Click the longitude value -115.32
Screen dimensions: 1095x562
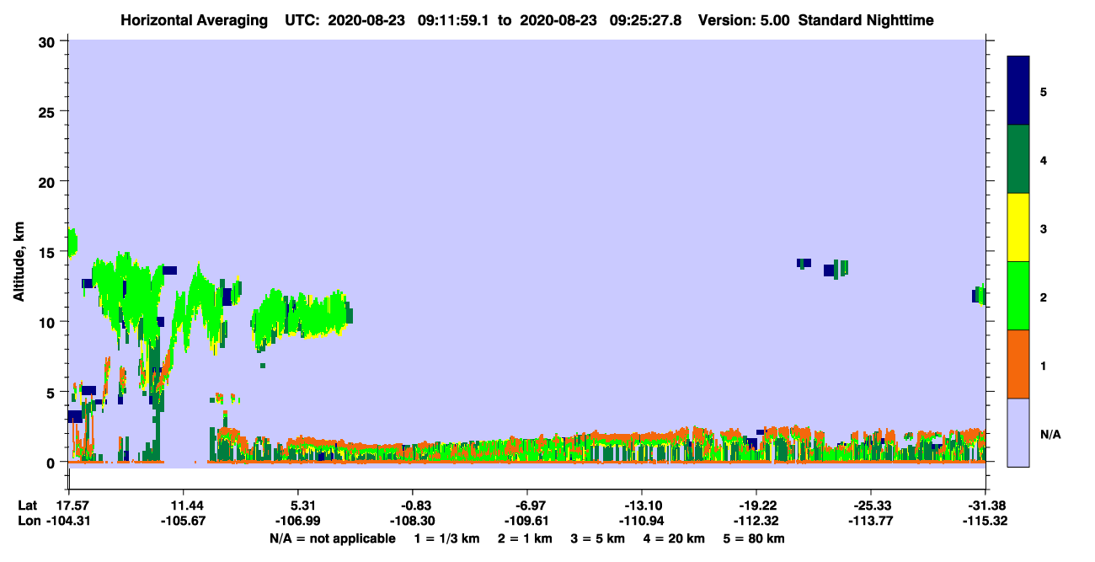coord(985,521)
